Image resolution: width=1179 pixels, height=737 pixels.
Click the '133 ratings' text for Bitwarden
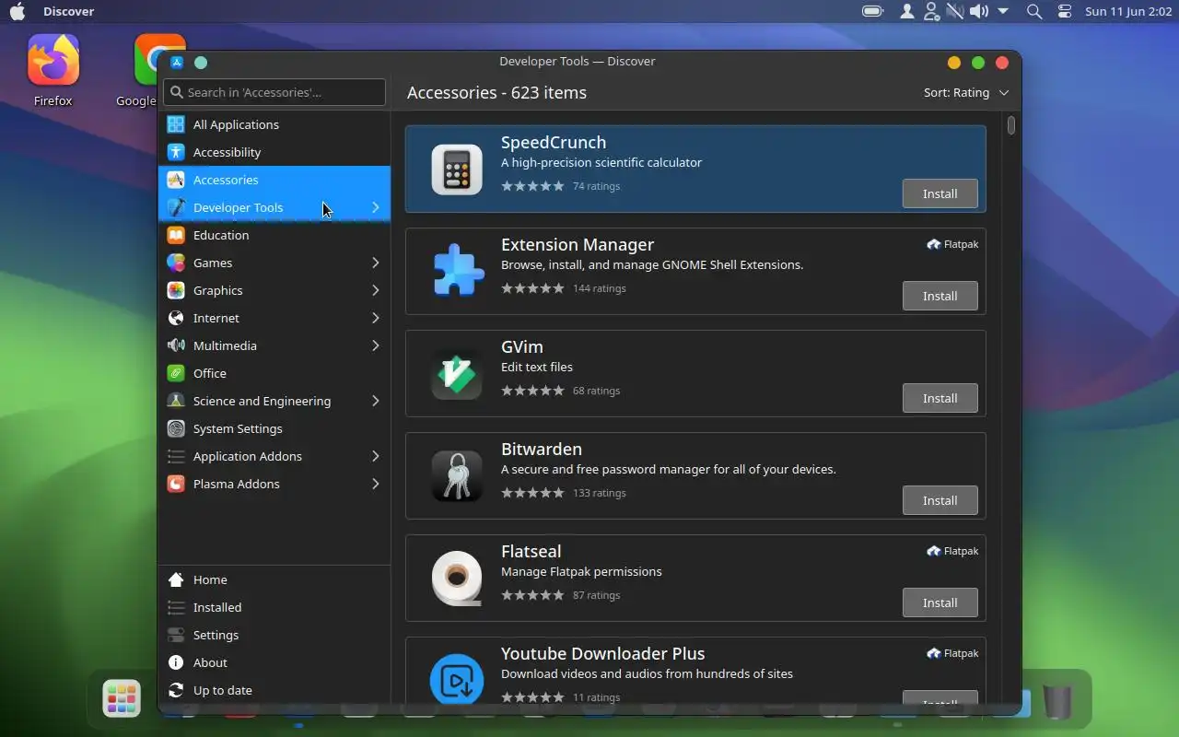click(x=599, y=493)
